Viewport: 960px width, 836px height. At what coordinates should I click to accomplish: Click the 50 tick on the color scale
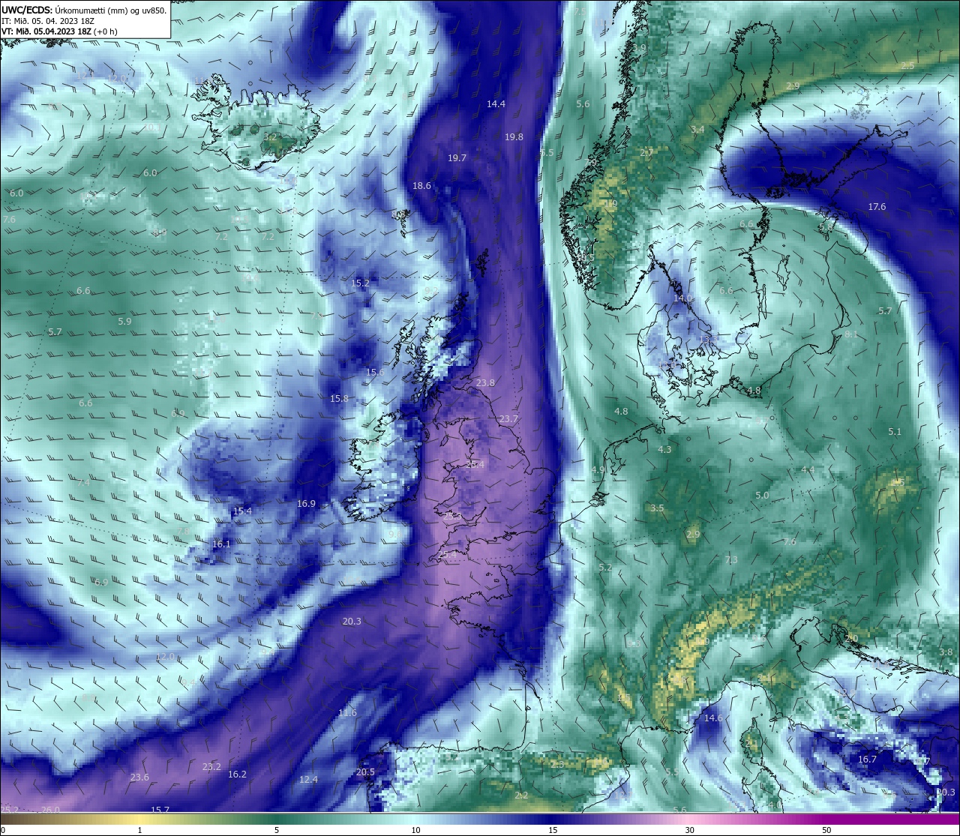pyautogui.click(x=826, y=830)
